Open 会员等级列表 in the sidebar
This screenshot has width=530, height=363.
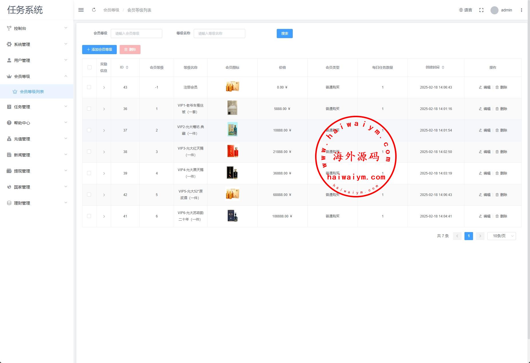tap(32, 92)
